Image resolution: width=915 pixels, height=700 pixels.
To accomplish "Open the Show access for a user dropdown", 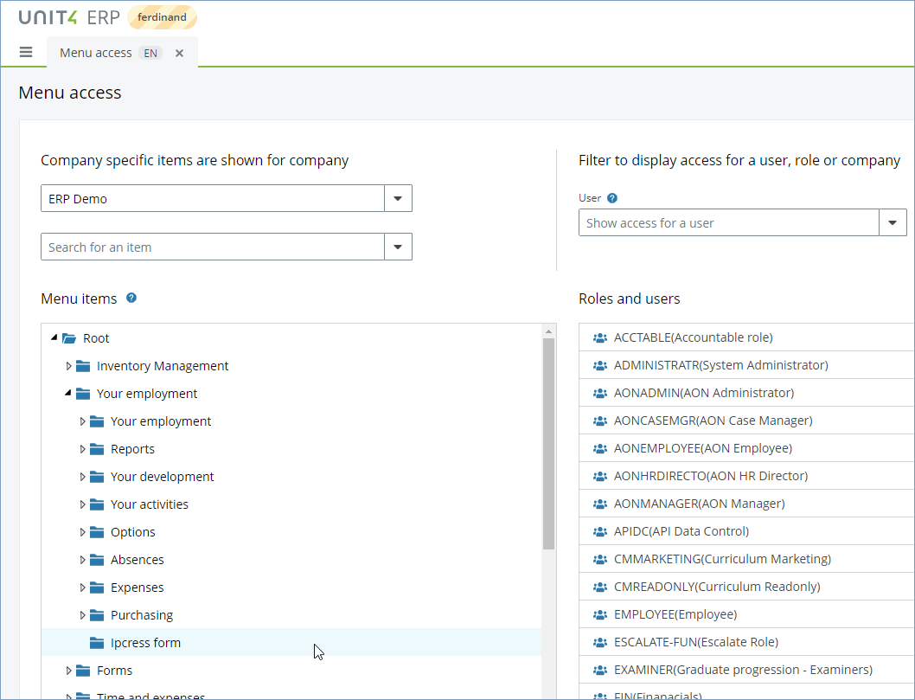I will pos(893,222).
